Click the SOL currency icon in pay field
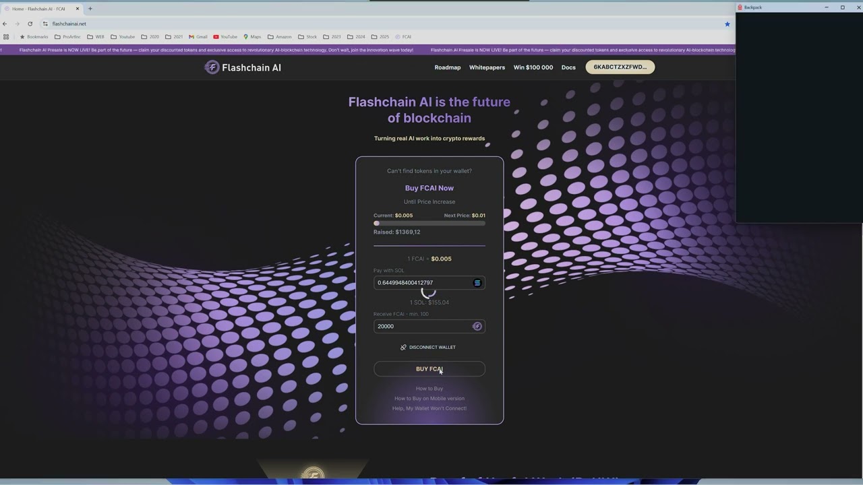This screenshot has height=485, width=863. [x=477, y=283]
